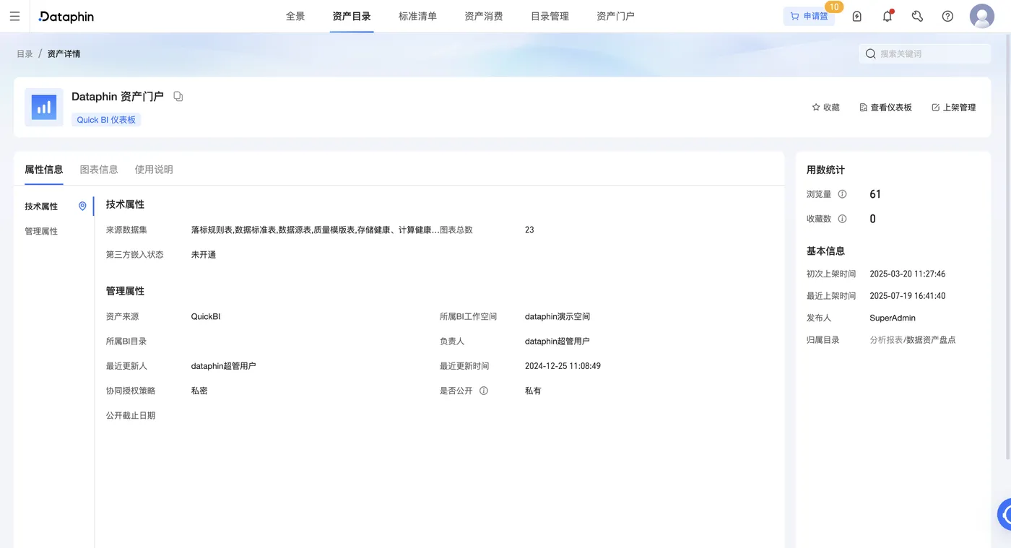Switch to the 使用说明 tab

154,170
